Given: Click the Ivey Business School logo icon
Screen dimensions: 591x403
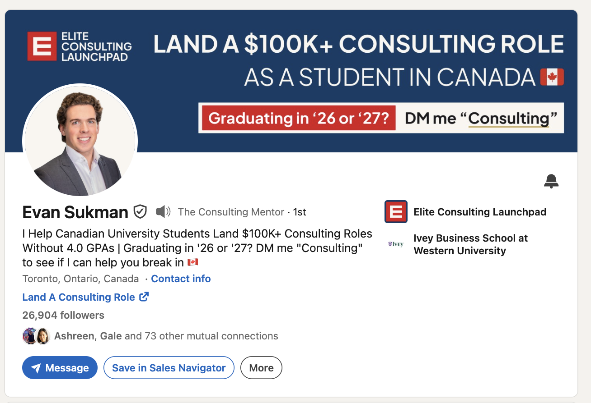Looking at the screenshot, I should [396, 244].
